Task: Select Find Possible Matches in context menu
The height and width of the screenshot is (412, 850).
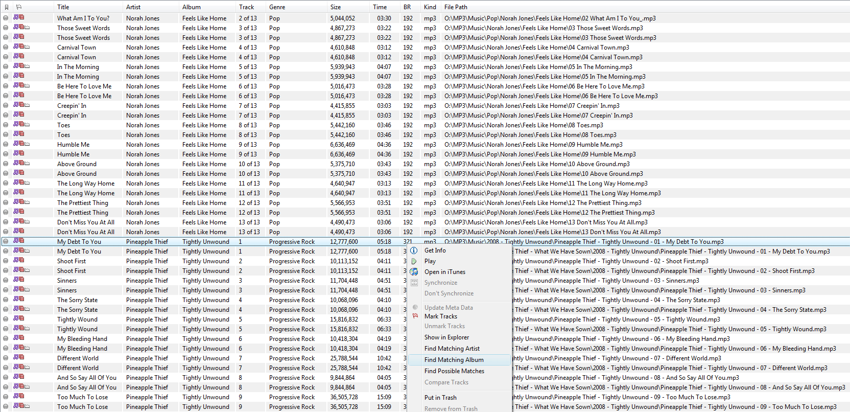Action: (x=454, y=371)
